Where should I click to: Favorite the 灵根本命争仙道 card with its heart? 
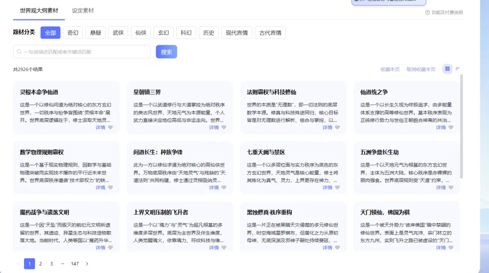pos(110,127)
